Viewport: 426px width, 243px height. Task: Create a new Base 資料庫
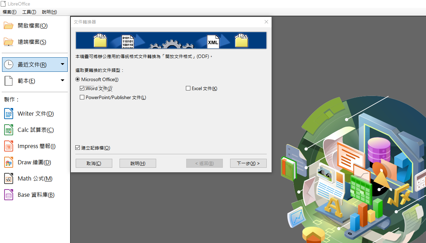click(x=35, y=195)
